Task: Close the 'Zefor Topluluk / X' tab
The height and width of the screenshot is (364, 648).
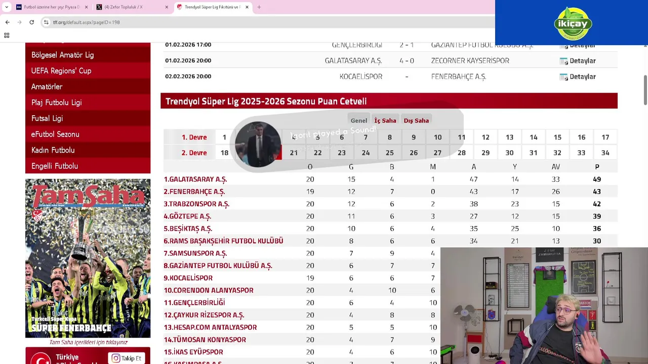Action: tap(167, 7)
